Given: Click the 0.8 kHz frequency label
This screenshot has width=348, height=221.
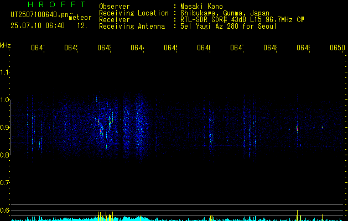Looking at the screenshot, I should (x=4, y=155).
